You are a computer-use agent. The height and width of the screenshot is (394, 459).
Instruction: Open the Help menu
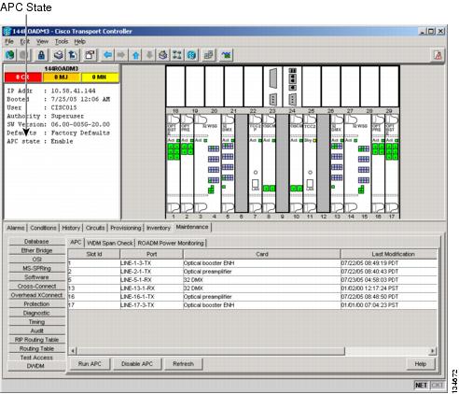pyautogui.click(x=79, y=41)
